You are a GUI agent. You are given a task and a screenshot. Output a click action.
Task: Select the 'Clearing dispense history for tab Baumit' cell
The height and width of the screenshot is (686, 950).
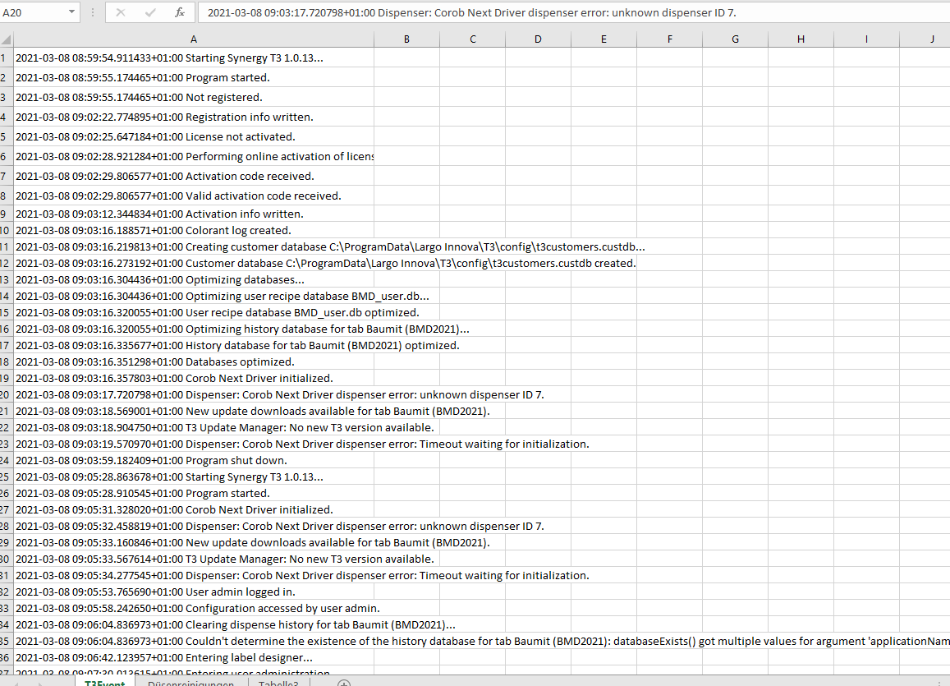click(194, 624)
